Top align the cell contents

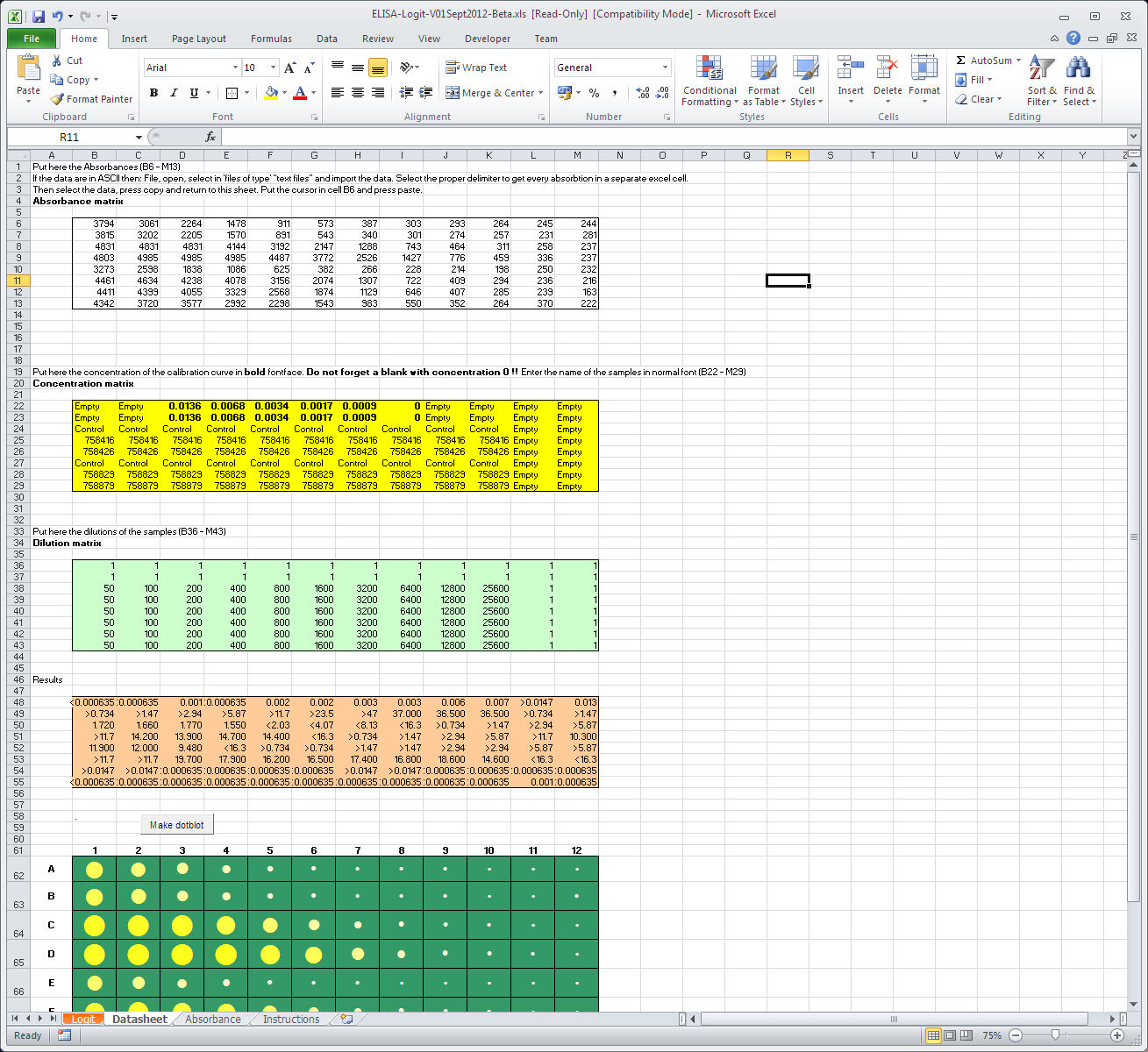(338, 68)
